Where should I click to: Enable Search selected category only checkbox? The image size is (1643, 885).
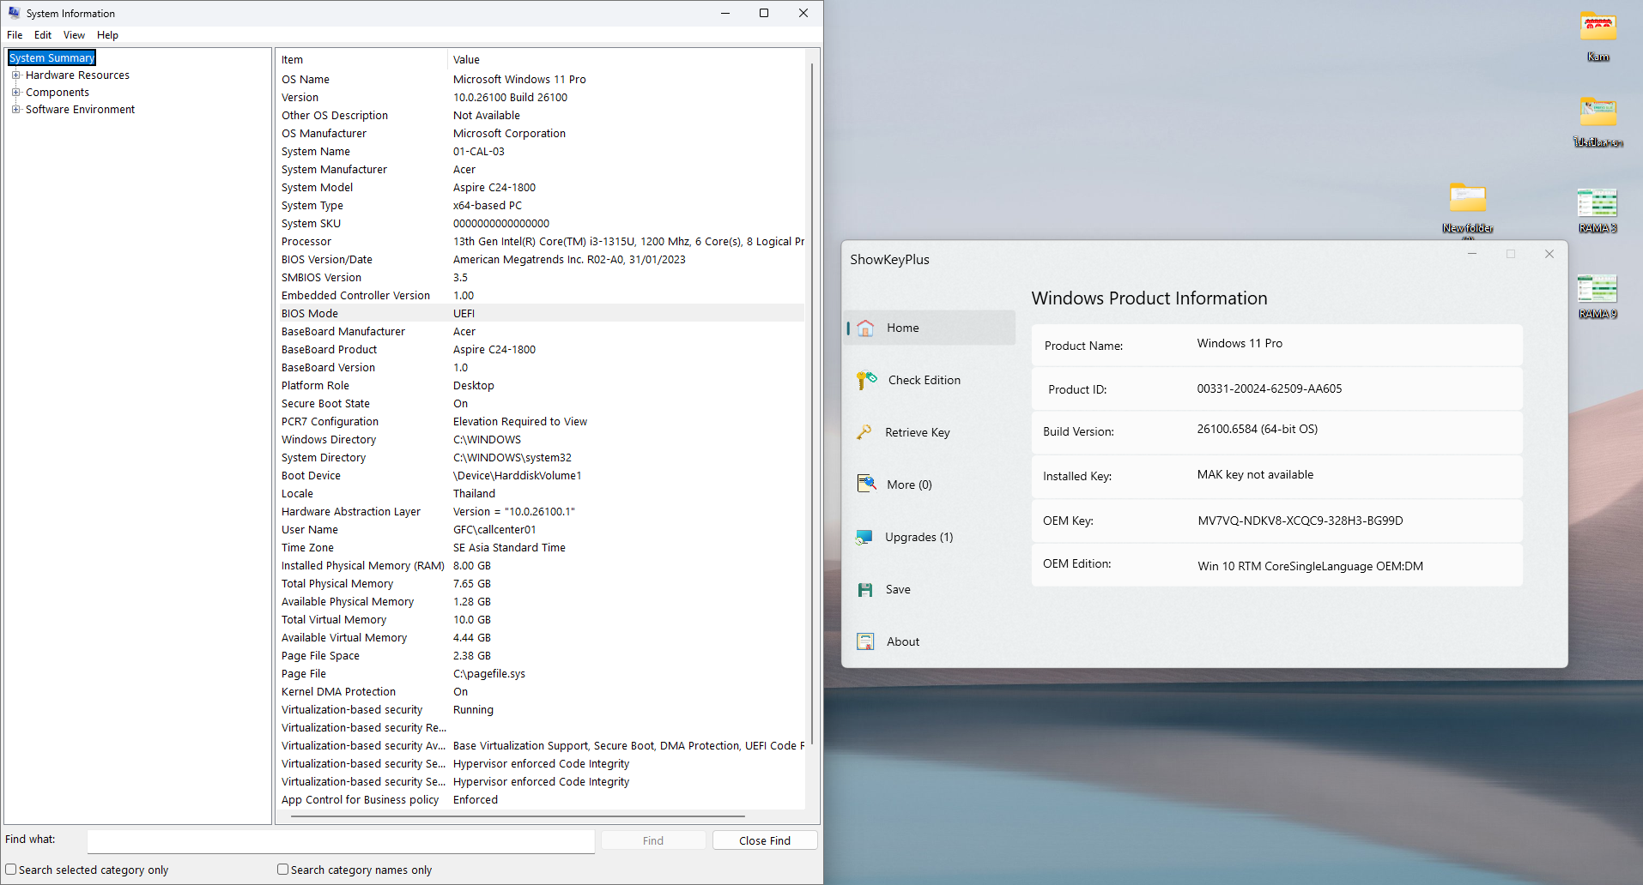pyautogui.click(x=11, y=870)
